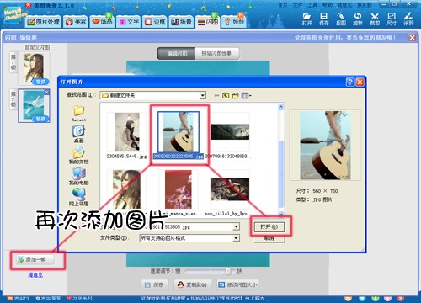Click the 添加一帧 (Add frame) button
Viewport: 421px width, 303px height.
click(x=35, y=260)
